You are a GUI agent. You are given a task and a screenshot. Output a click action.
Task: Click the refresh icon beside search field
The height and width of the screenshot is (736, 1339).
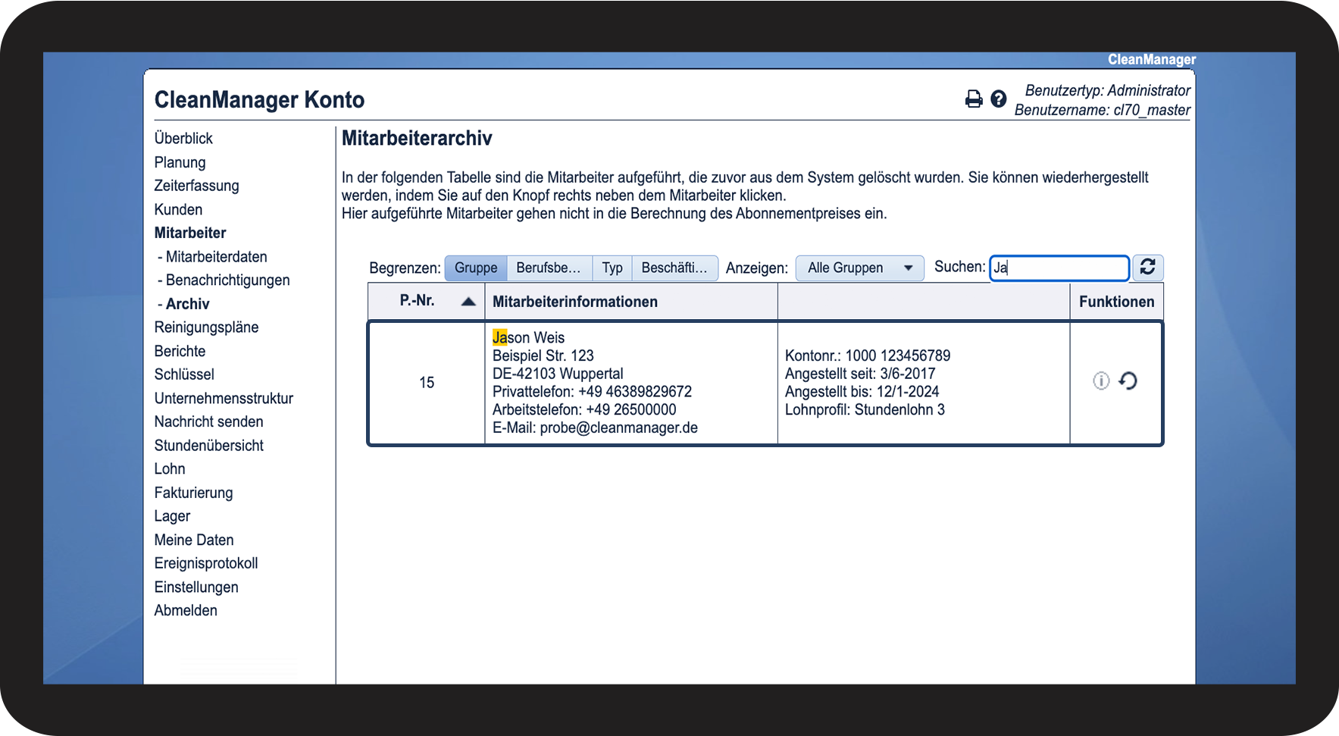click(x=1147, y=268)
